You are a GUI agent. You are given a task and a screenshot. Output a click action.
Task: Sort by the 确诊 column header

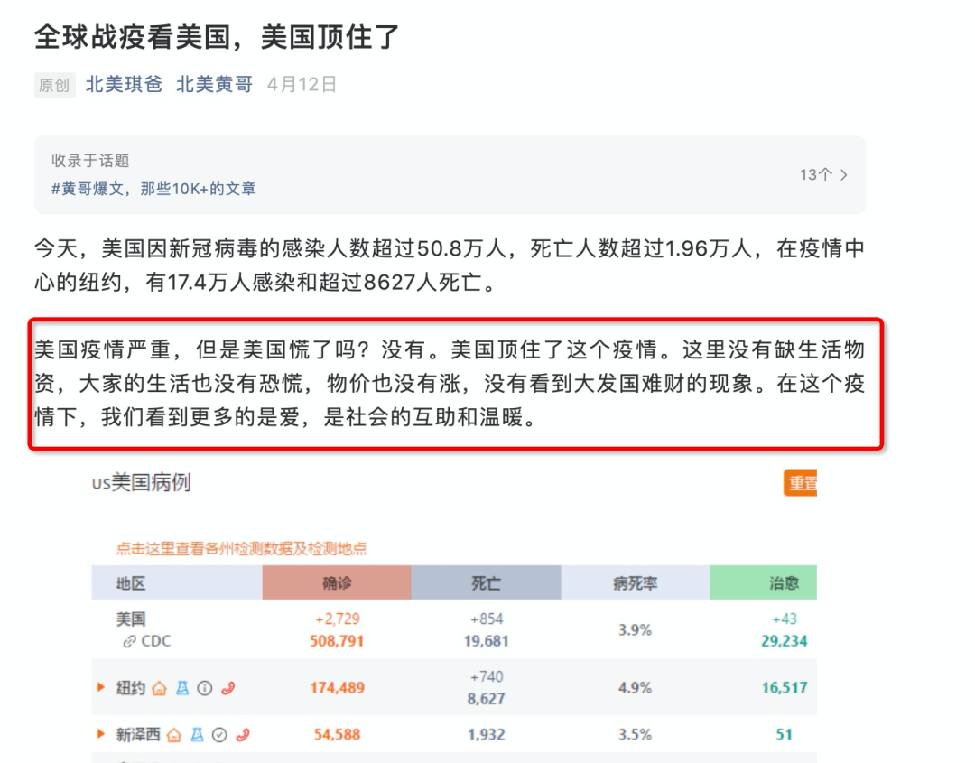point(335,582)
